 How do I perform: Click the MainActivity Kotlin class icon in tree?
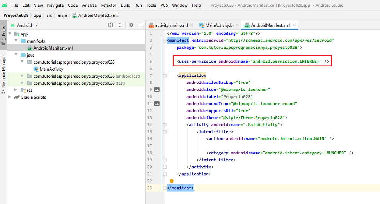coord(36,69)
